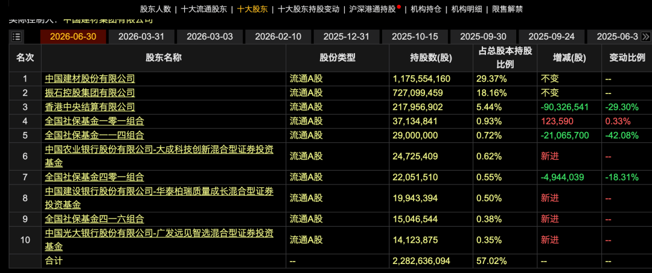This screenshot has height=273, width=652.
Task: Select 新进 in the 全国社保基金四一六组合 row
Action: (550, 219)
